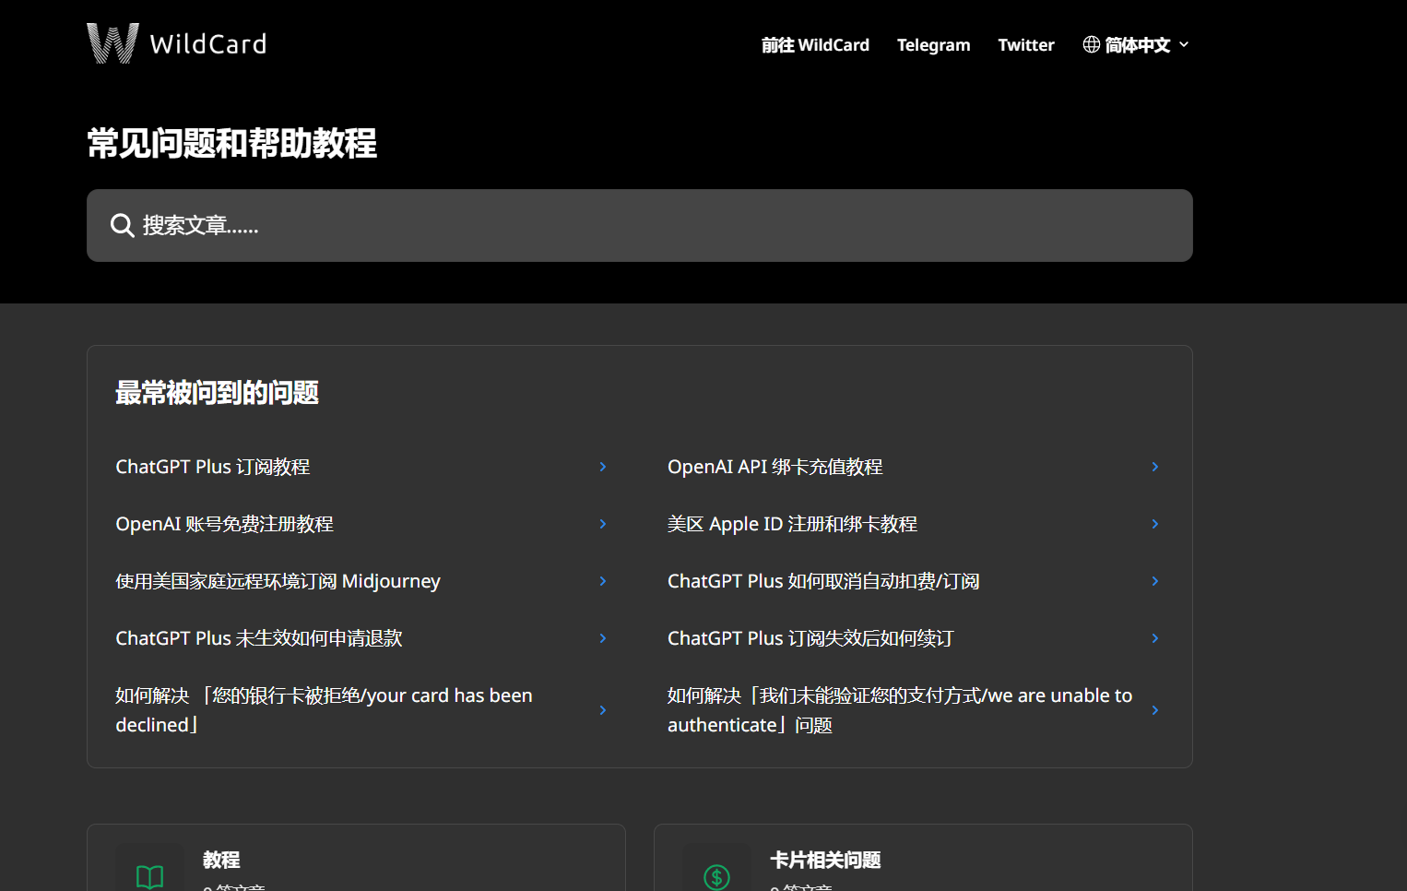This screenshot has width=1407, height=891.
Task: Open the Telegram nav link
Action: coord(933,44)
